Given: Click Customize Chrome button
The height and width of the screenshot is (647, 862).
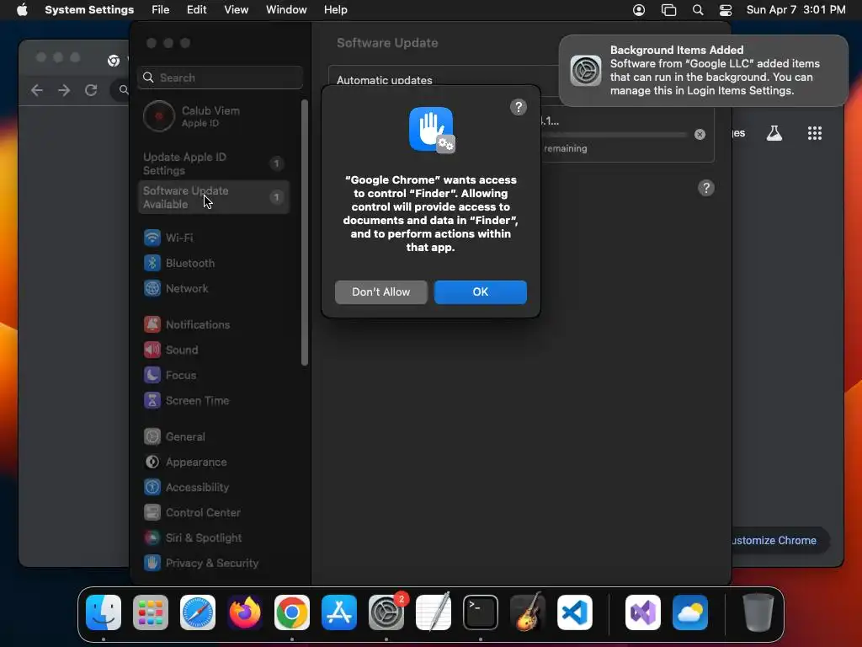Looking at the screenshot, I should pos(780,540).
